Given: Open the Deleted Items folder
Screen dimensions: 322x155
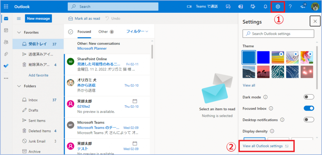Looking at the screenshot, I should click(38, 131).
